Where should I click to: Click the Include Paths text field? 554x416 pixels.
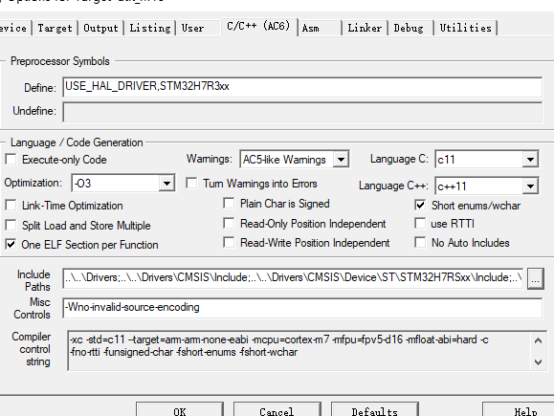[x=293, y=278]
